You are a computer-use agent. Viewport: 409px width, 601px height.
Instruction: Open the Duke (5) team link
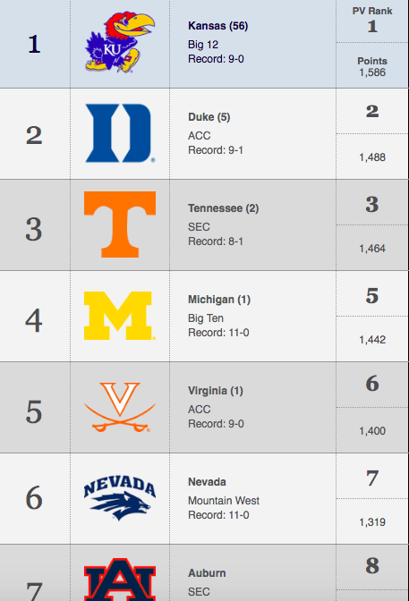click(209, 117)
